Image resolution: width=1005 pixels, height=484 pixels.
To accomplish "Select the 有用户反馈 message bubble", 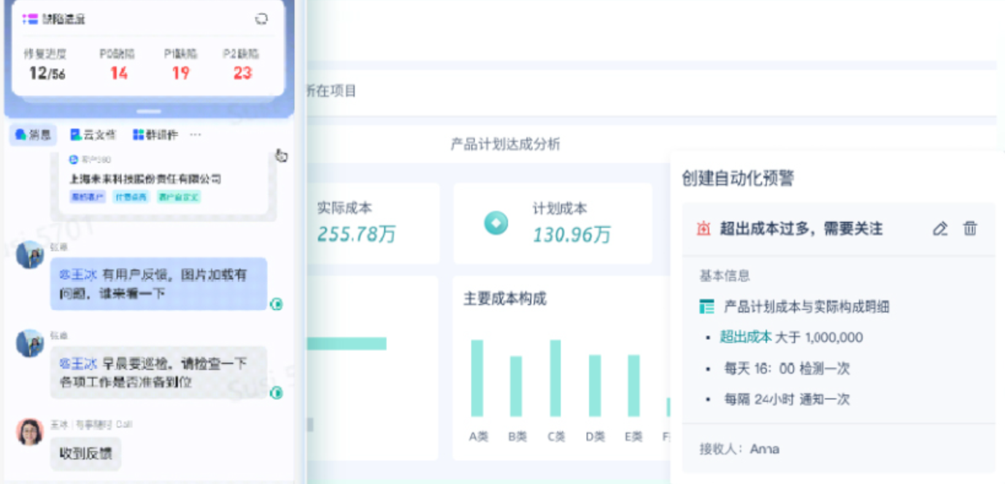I will point(159,284).
